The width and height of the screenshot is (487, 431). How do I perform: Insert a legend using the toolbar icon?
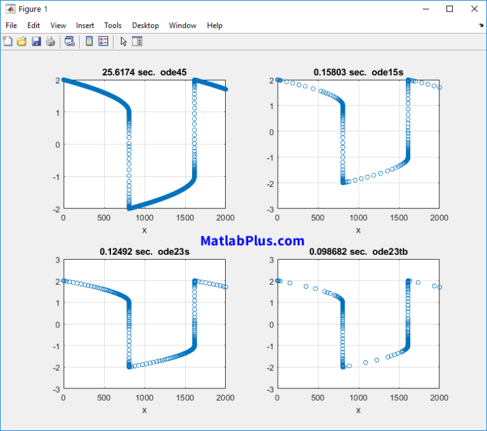tap(103, 41)
